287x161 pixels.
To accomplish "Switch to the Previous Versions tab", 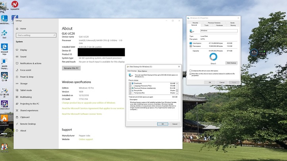I will click(214, 23).
